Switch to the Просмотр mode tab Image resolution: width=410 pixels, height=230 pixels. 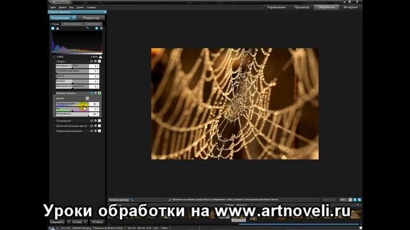[x=302, y=7]
